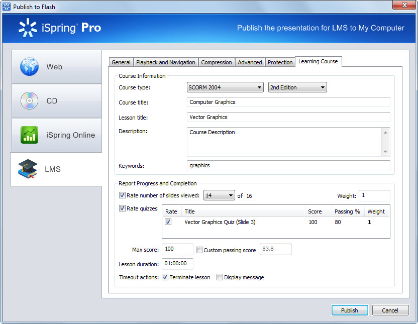Click the Rate column header

(x=172, y=211)
